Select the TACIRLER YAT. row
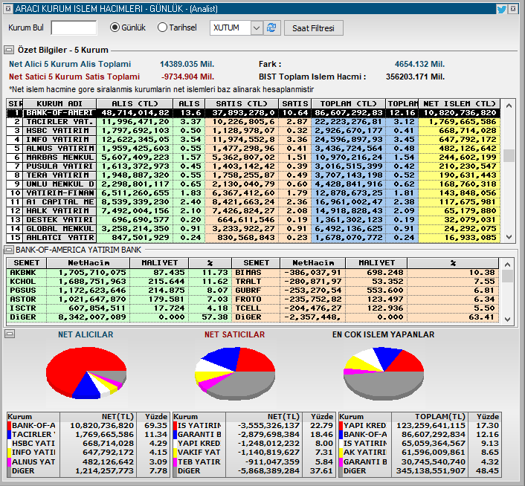Image resolution: width=525 pixels, height=486 pixels. (254, 122)
